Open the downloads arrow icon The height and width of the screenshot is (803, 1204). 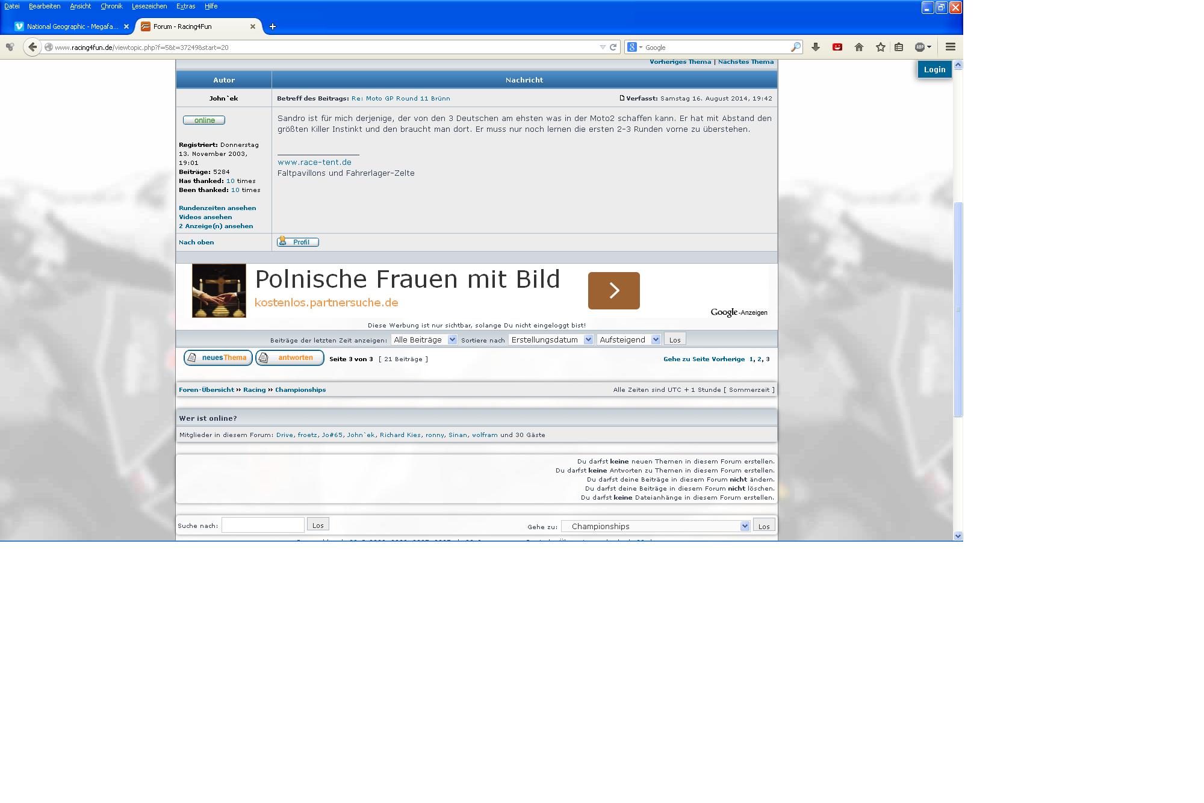click(816, 47)
